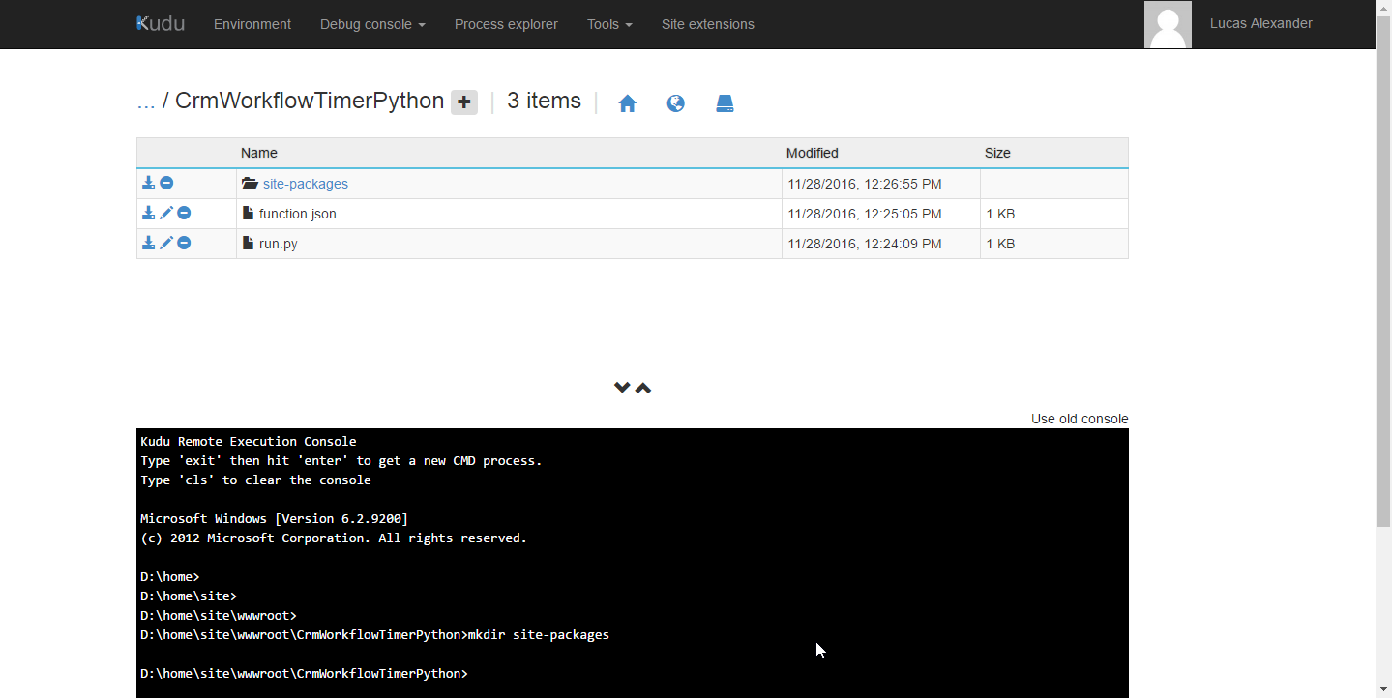Edit run.py with pencil icon

point(166,243)
